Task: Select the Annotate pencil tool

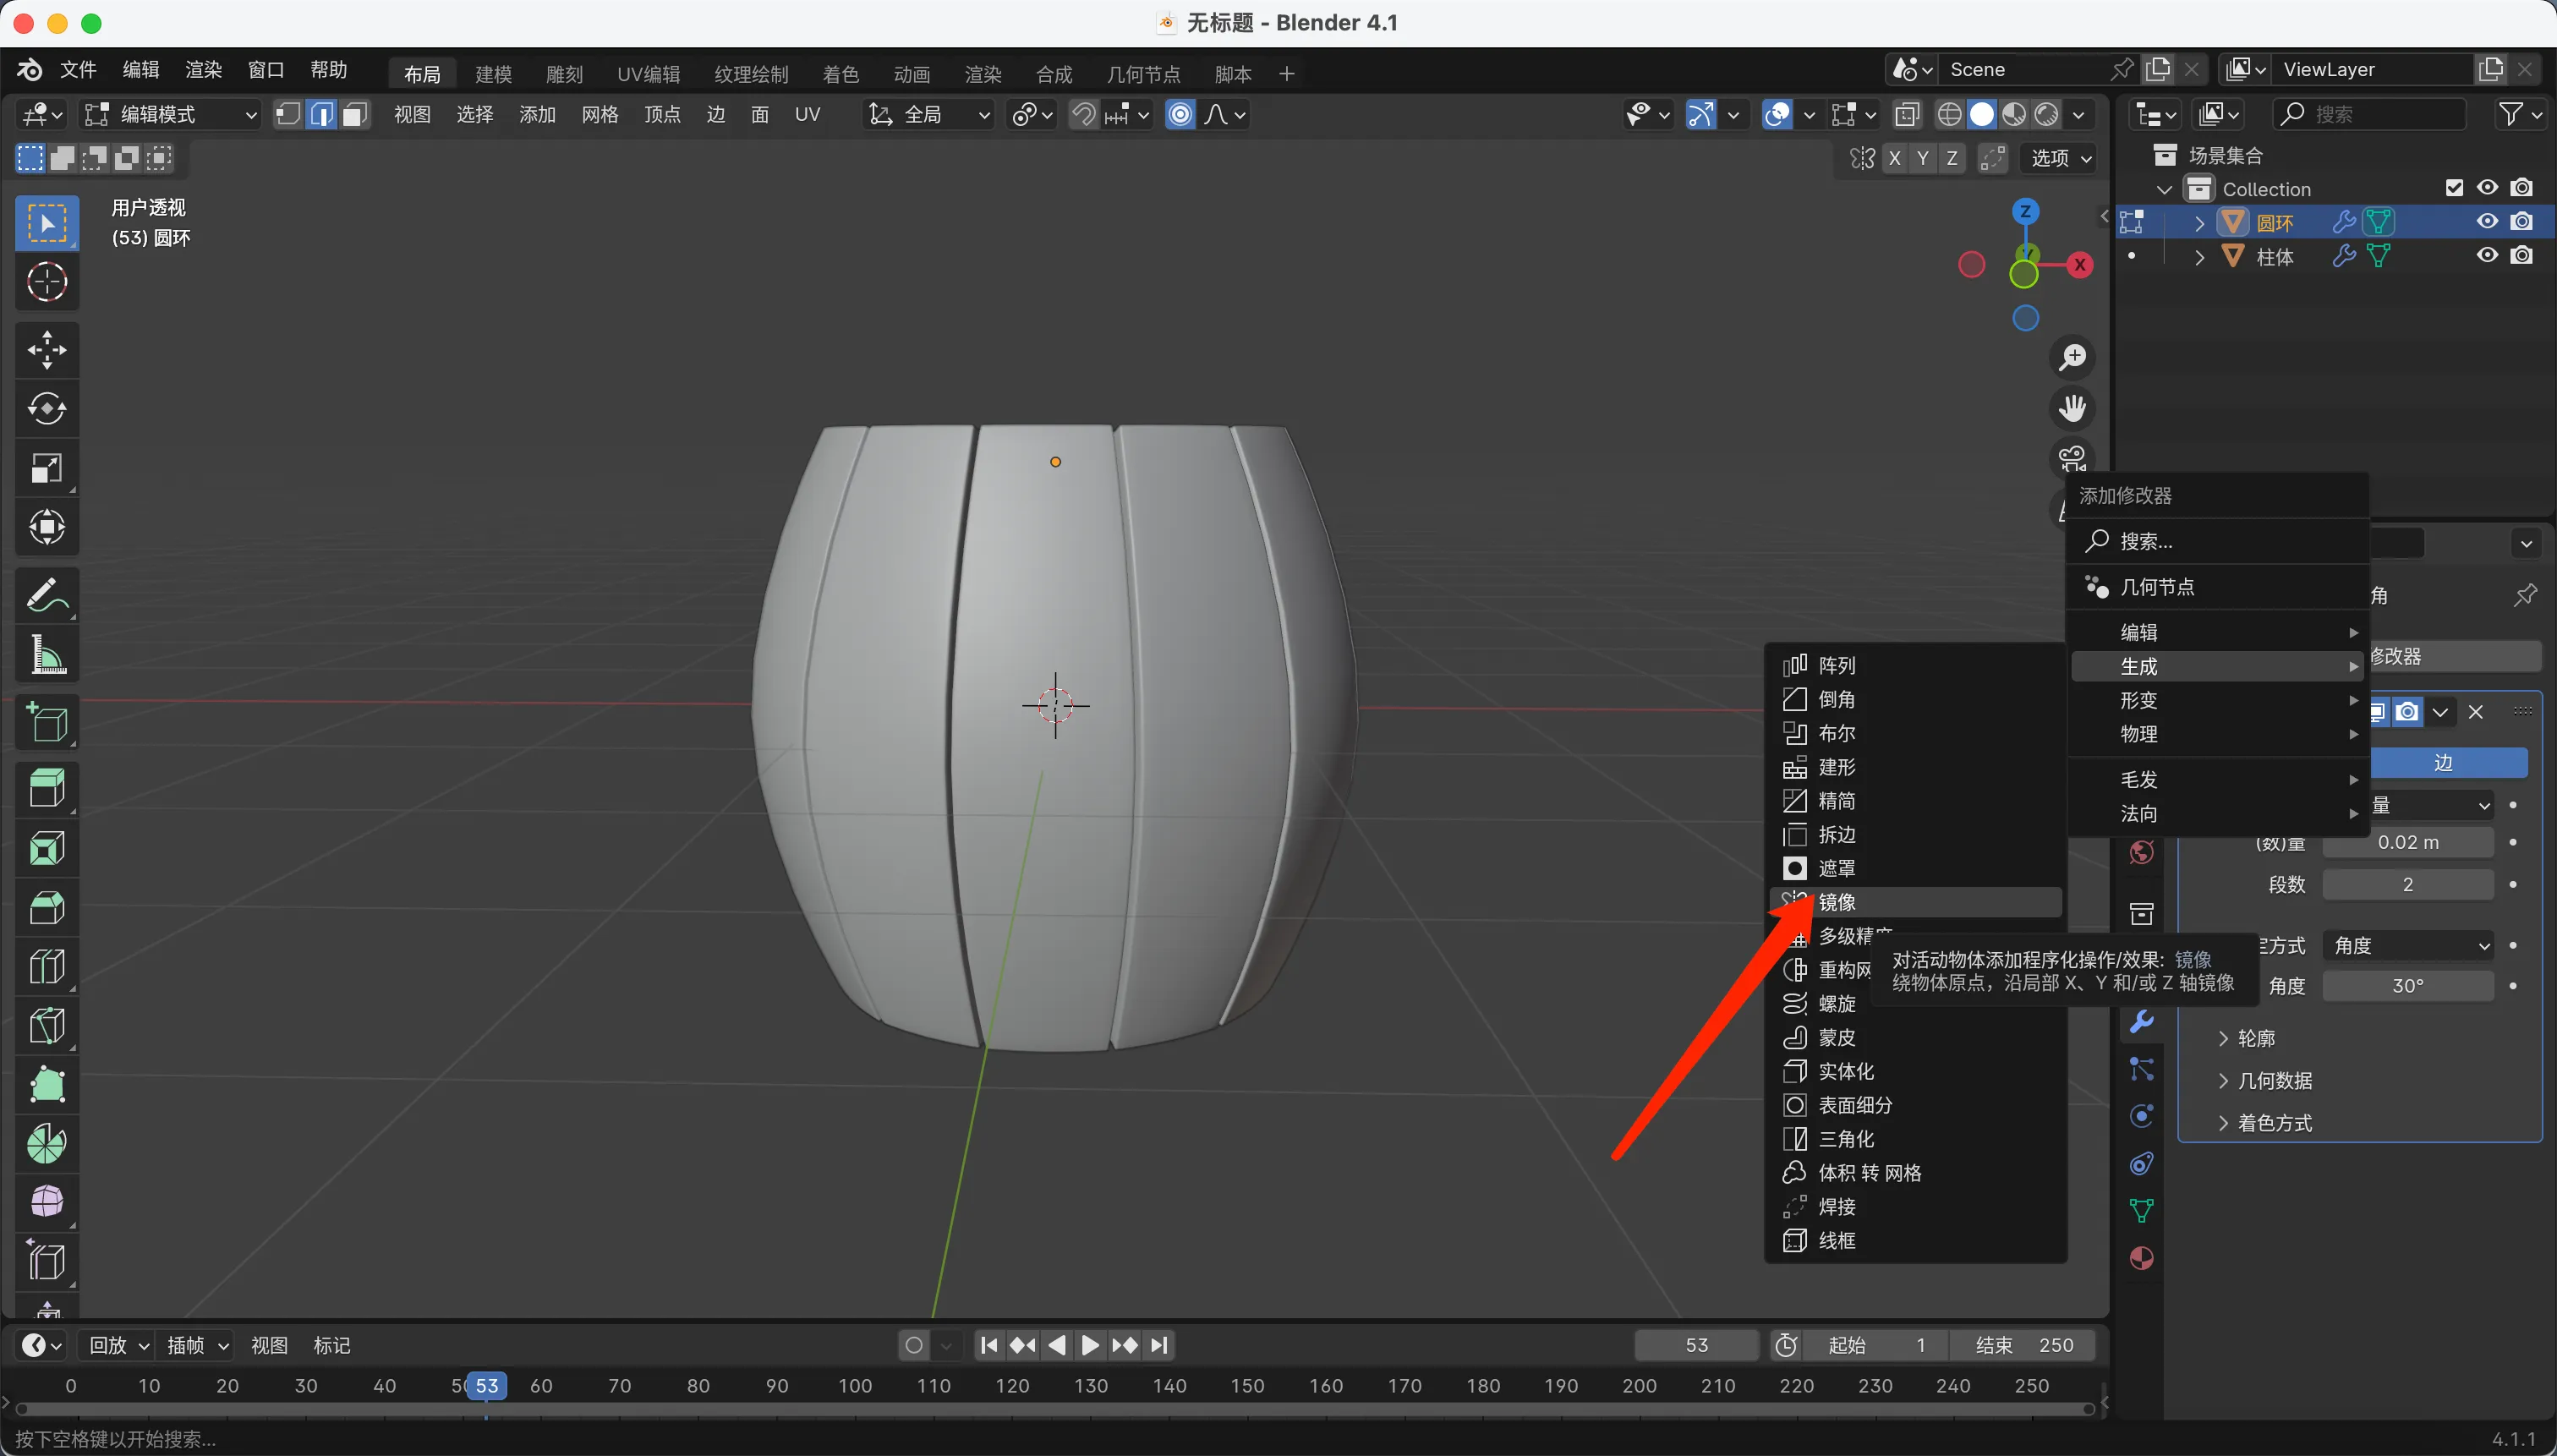Action: coord(46,596)
